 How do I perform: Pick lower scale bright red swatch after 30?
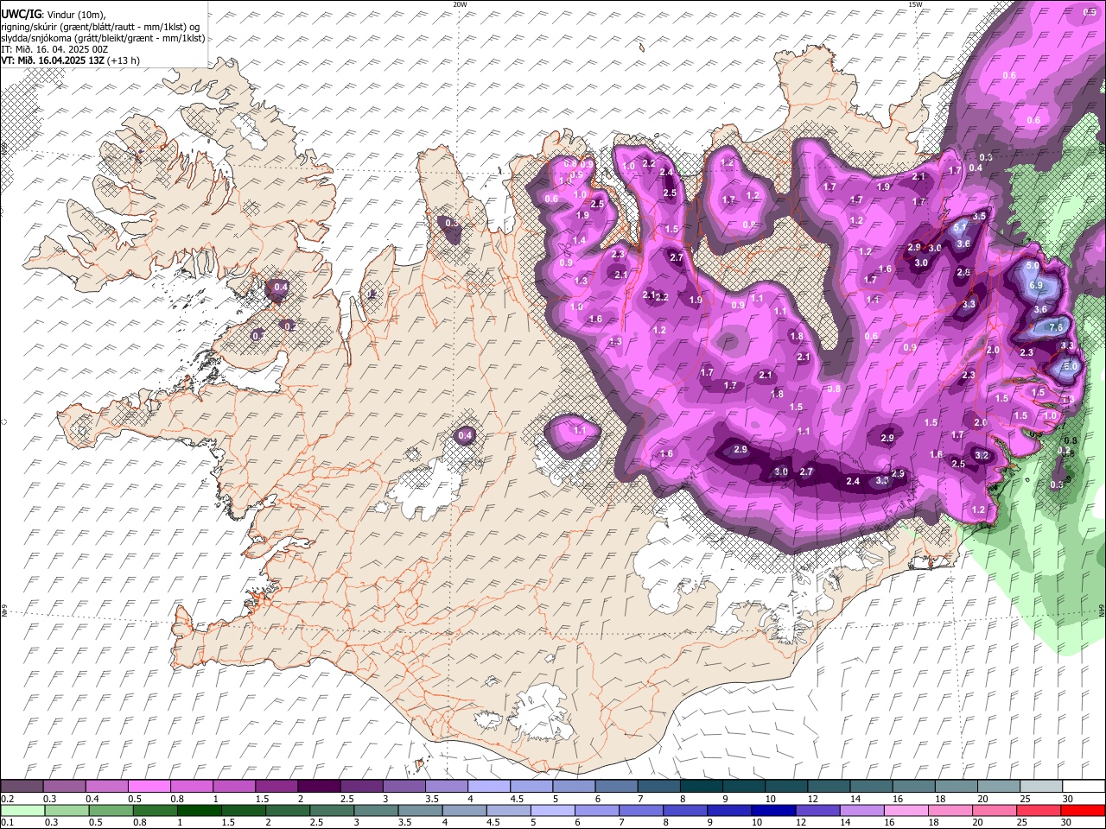pos(1082,810)
